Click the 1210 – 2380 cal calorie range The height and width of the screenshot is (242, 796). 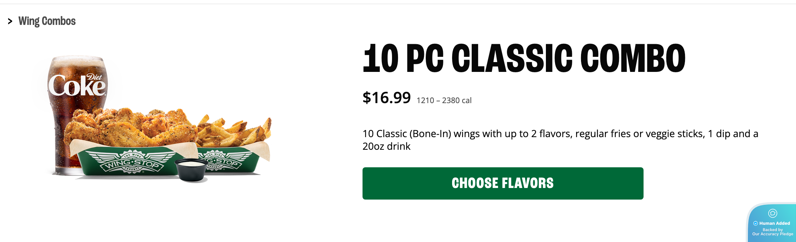click(444, 100)
